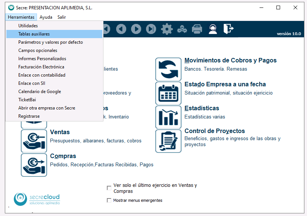
Task: Go to last record arrow icon
Action: pos(151,29)
